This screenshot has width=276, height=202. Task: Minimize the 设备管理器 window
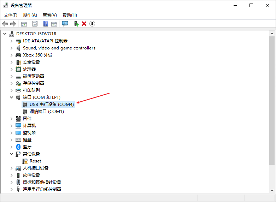coord(235,5)
